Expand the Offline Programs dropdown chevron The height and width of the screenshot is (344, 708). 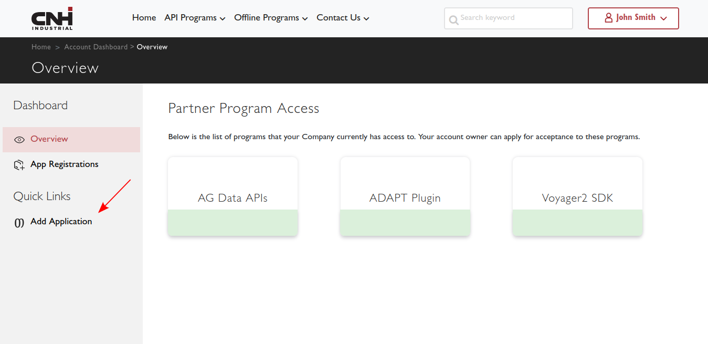[x=305, y=19]
